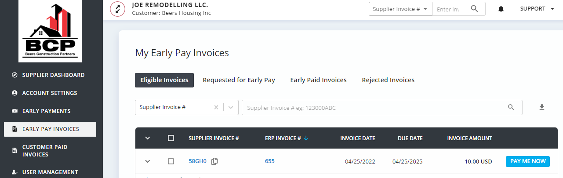Expand all rows from table header chevron
Image resolution: width=563 pixels, height=178 pixels.
point(148,138)
